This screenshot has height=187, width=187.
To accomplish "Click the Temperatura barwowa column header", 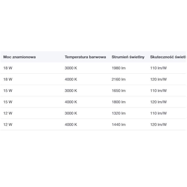I will [x=85, y=57].
